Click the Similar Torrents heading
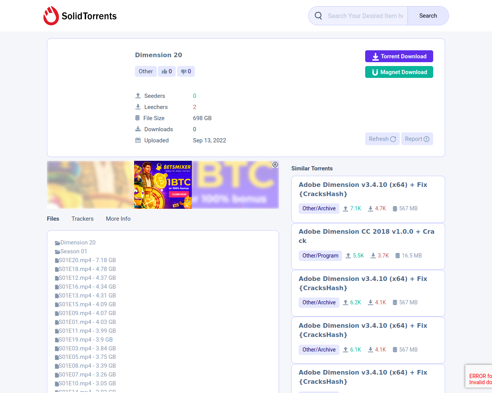Screen dimensions: 492x393 [x=312, y=168]
